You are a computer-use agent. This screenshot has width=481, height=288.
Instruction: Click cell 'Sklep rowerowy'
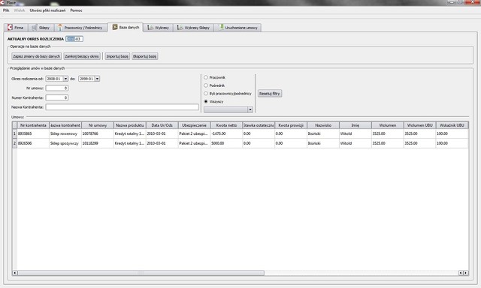tap(65, 133)
